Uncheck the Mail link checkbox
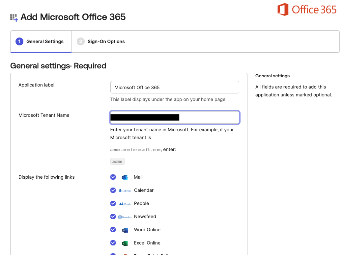Screen dimensions: 345x255 113,177
